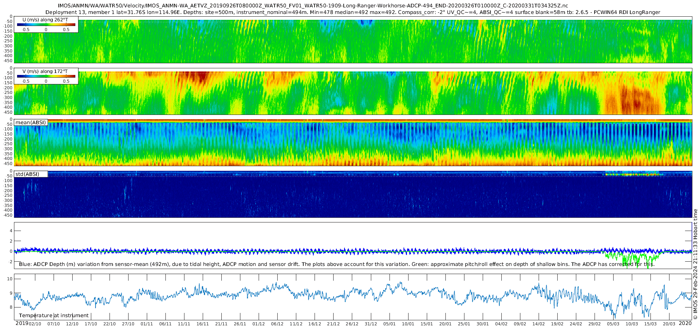Click the 21/12 date tick label
Screen dimensions: 699x330
tap(333, 324)
